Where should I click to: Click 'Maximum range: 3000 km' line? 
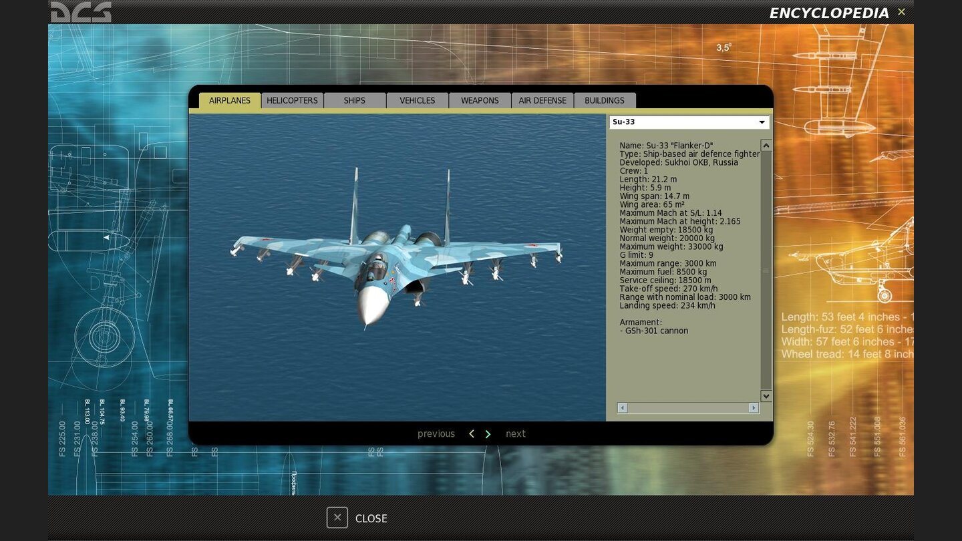668,264
